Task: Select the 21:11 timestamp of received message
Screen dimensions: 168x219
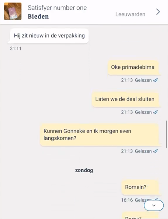Action: 16,49
